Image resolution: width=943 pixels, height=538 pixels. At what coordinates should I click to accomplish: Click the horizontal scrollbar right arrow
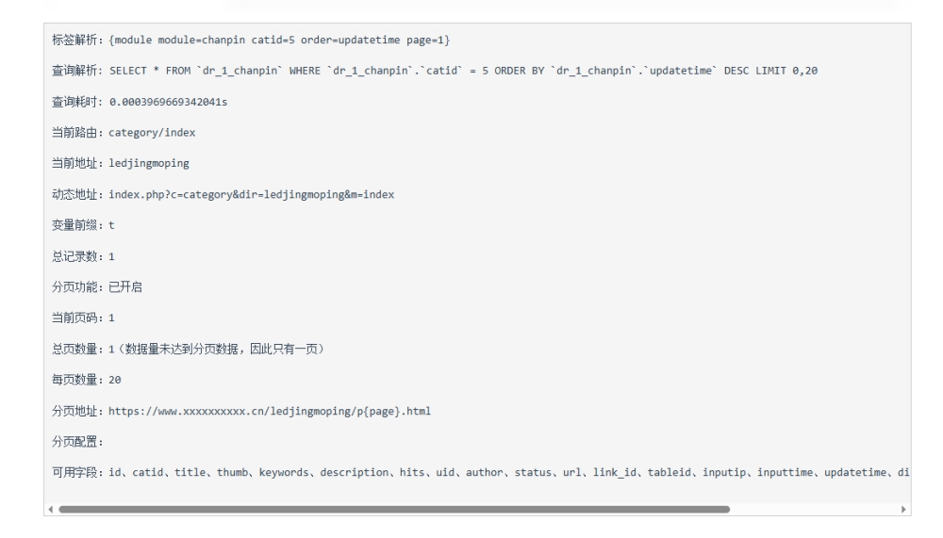tap(903, 509)
